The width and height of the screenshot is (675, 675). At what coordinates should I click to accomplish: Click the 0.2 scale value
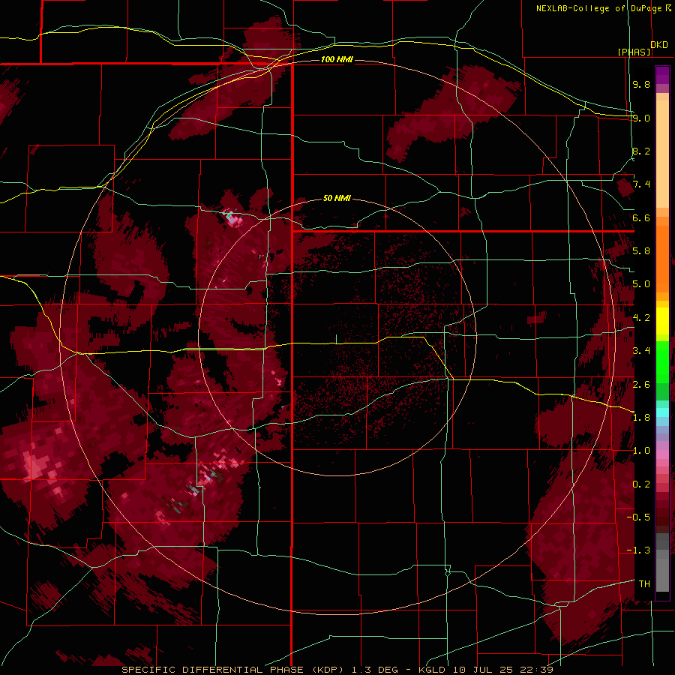[641, 484]
